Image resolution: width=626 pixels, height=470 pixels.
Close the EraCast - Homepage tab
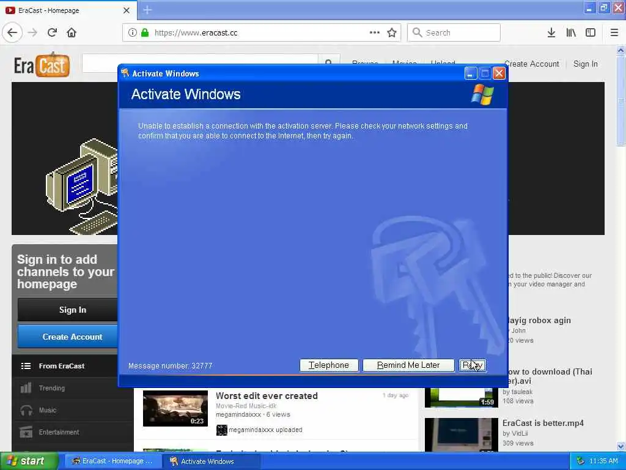click(127, 10)
